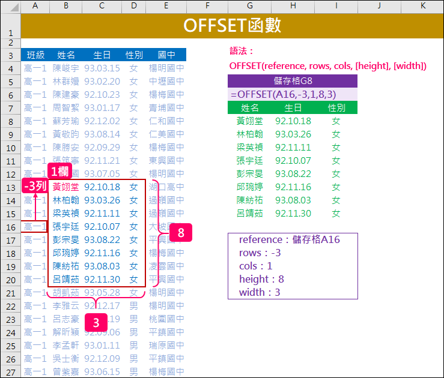444x378 pixels.
Task: Click 黃翊堂 in the left table
Action: (x=66, y=187)
